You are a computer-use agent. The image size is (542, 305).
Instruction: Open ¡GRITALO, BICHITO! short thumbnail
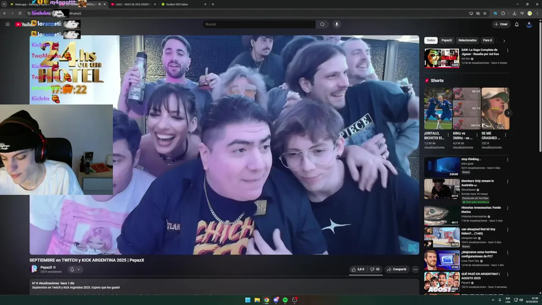[438, 108]
